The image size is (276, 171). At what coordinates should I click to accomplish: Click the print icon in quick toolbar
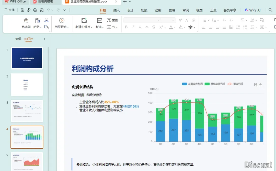35,10
